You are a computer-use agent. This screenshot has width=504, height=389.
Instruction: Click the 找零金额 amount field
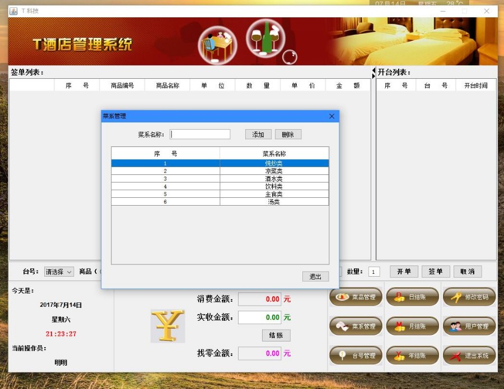pyautogui.click(x=259, y=353)
